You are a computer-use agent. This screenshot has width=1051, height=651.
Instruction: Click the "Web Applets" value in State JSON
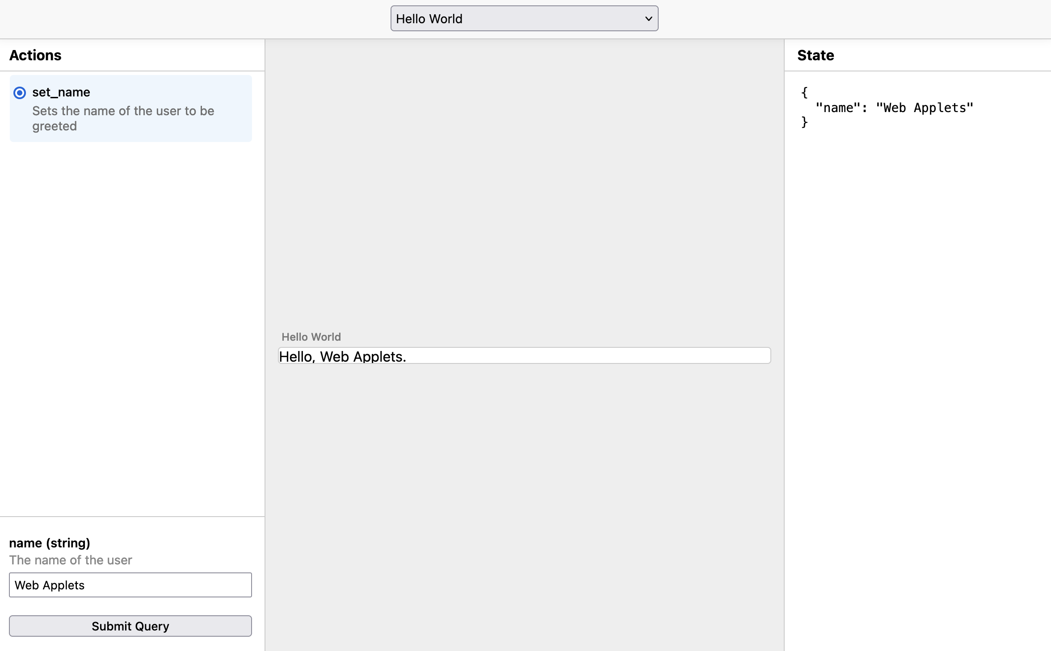pos(925,108)
